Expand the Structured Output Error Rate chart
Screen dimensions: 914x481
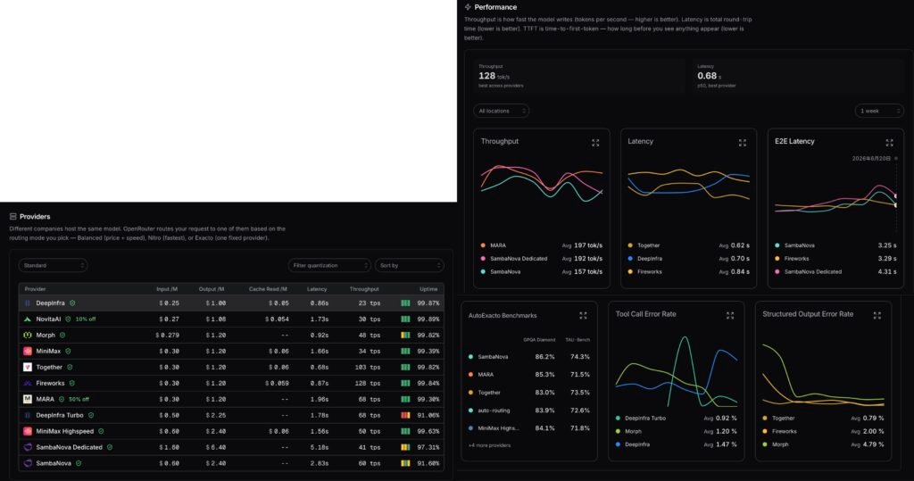[x=877, y=315]
